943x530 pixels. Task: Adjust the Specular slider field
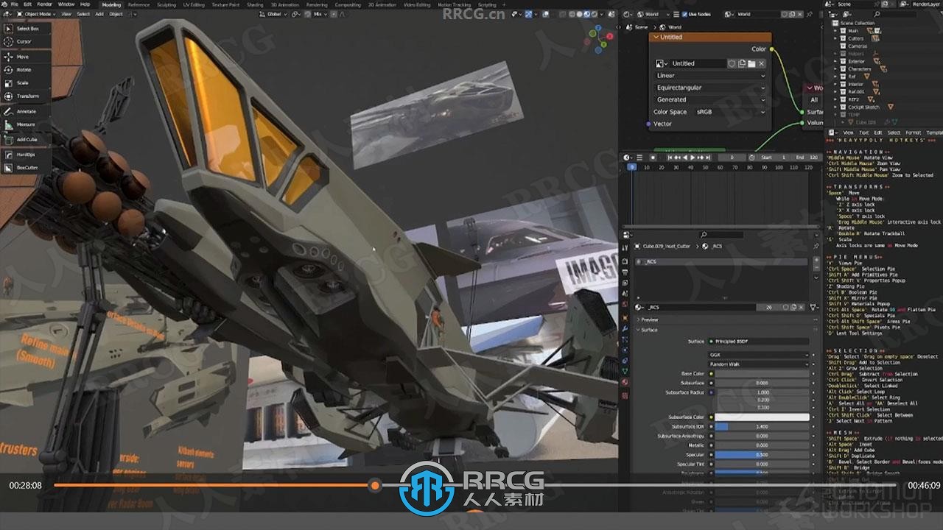763,455
